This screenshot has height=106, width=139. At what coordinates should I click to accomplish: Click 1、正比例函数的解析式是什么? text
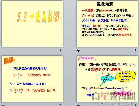28,68
